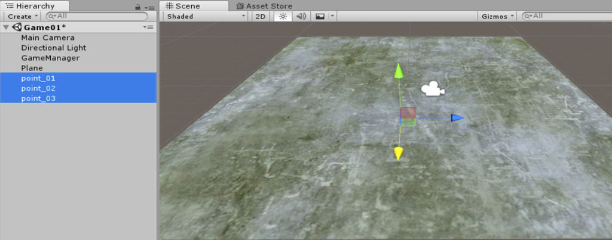Open the Create dropdown in Hierarchy
Screen dimensions: 612x240
pos(23,16)
